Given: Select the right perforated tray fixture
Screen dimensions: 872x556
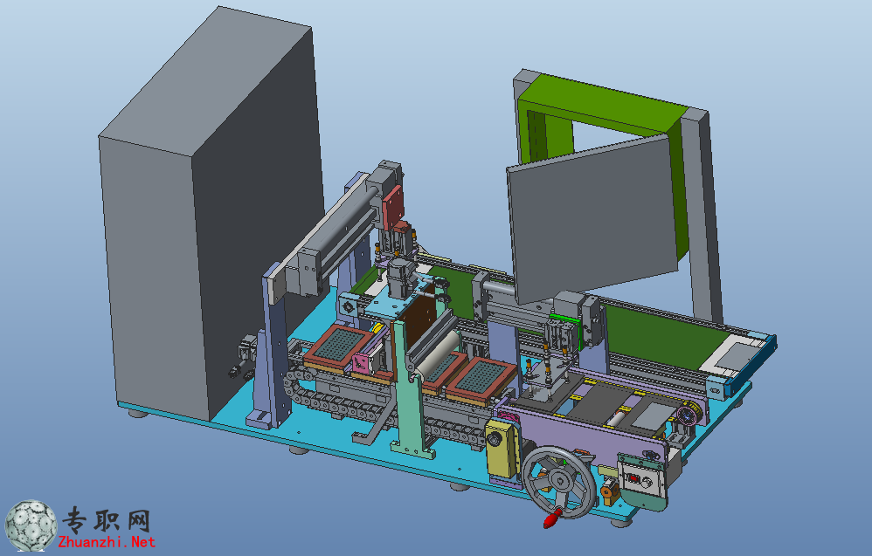Looking at the screenshot, I should pos(481,380).
